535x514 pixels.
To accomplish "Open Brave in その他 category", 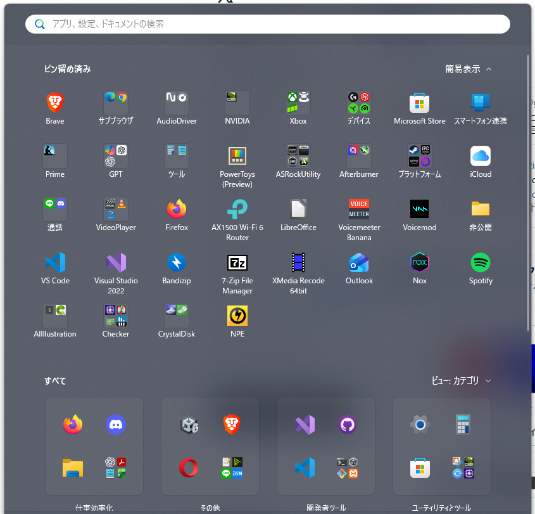I will point(232,425).
